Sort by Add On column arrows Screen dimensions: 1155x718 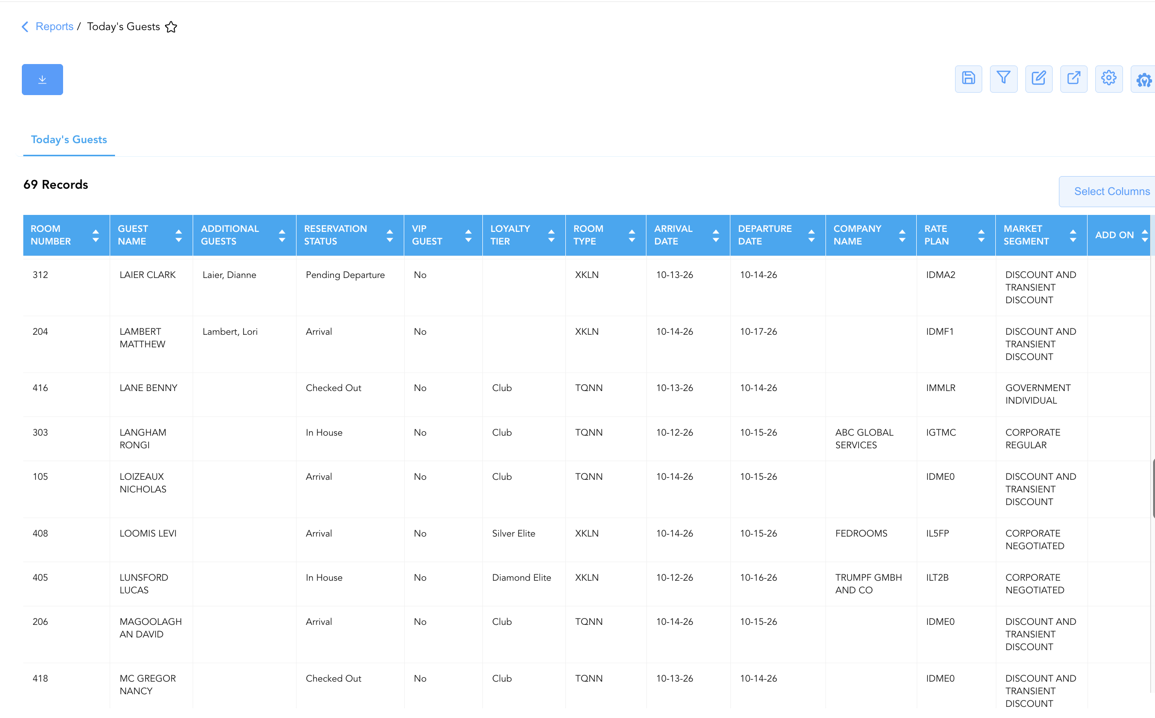(1145, 236)
